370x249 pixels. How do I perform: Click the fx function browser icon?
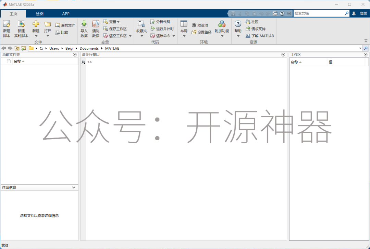tap(83, 62)
